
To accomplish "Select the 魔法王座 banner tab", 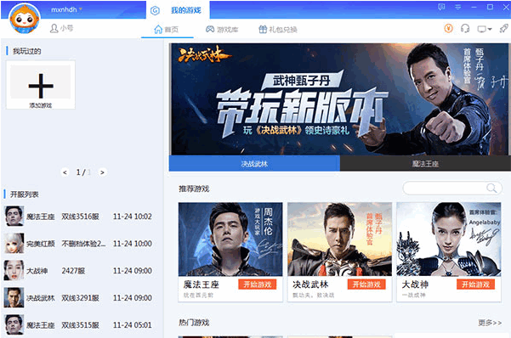I will point(425,163).
